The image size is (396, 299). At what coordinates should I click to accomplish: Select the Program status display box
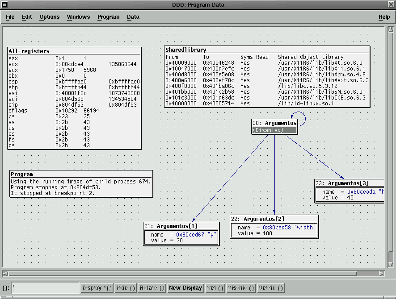(x=81, y=184)
